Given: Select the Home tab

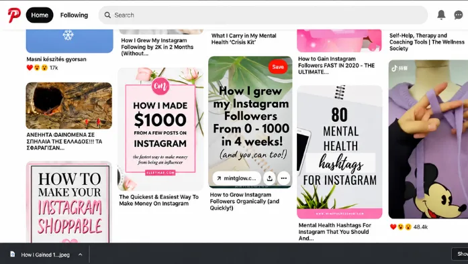Looking at the screenshot, I should point(40,15).
